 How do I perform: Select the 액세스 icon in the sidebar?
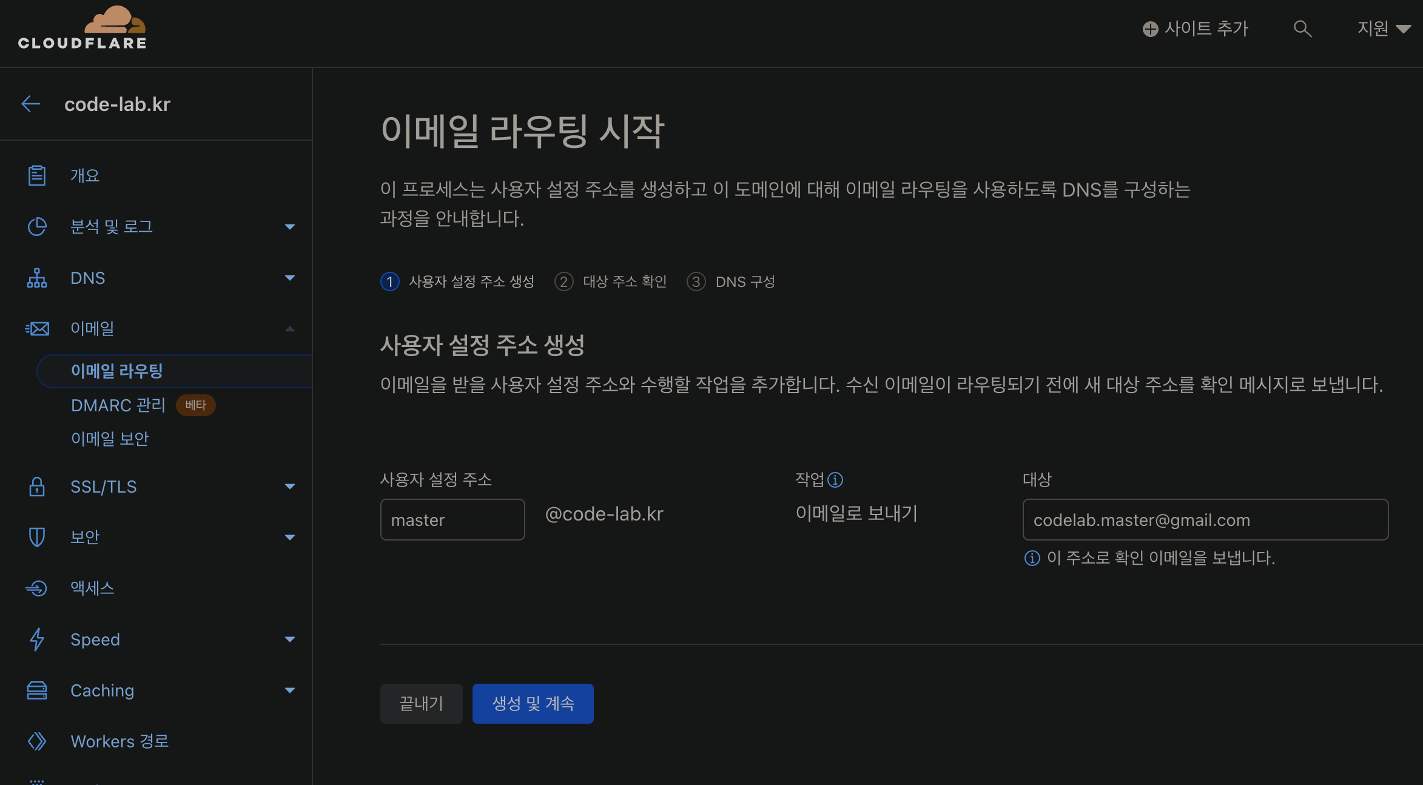[x=37, y=588]
